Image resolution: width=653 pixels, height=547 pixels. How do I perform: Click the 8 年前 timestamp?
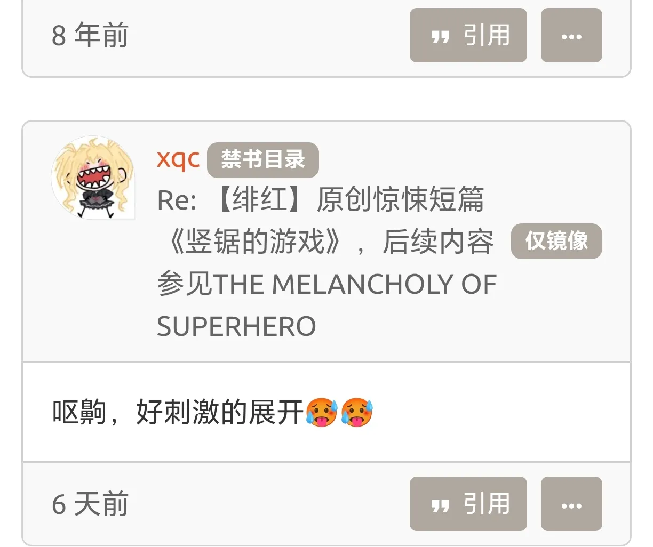pyautogui.click(x=90, y=35)
